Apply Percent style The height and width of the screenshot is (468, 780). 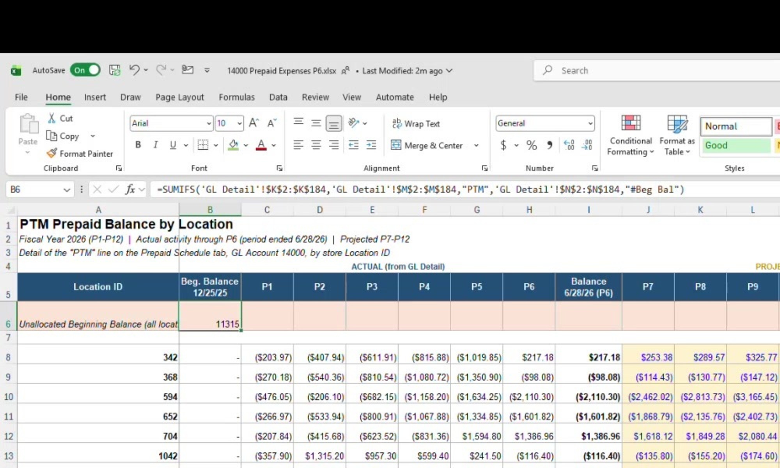click(532, 145)
